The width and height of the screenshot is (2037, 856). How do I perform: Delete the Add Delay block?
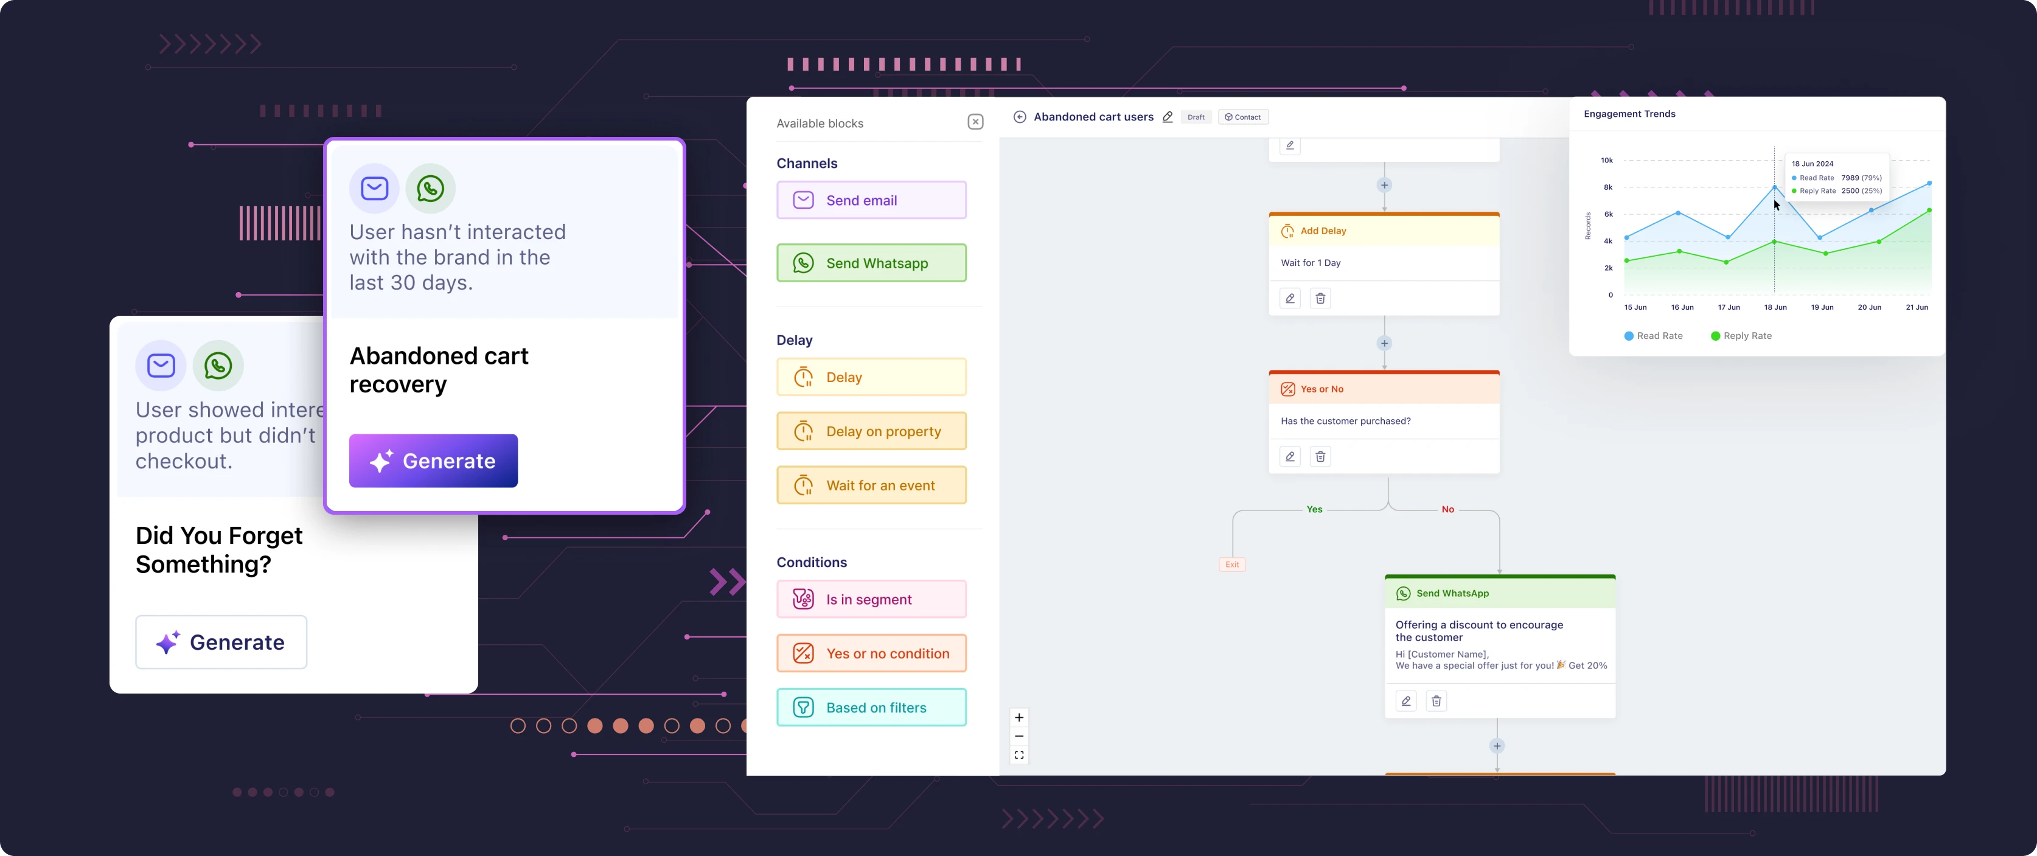[x=1320, y=299]
